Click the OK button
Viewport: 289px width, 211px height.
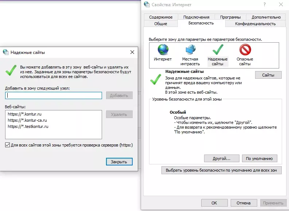[214, 203]
